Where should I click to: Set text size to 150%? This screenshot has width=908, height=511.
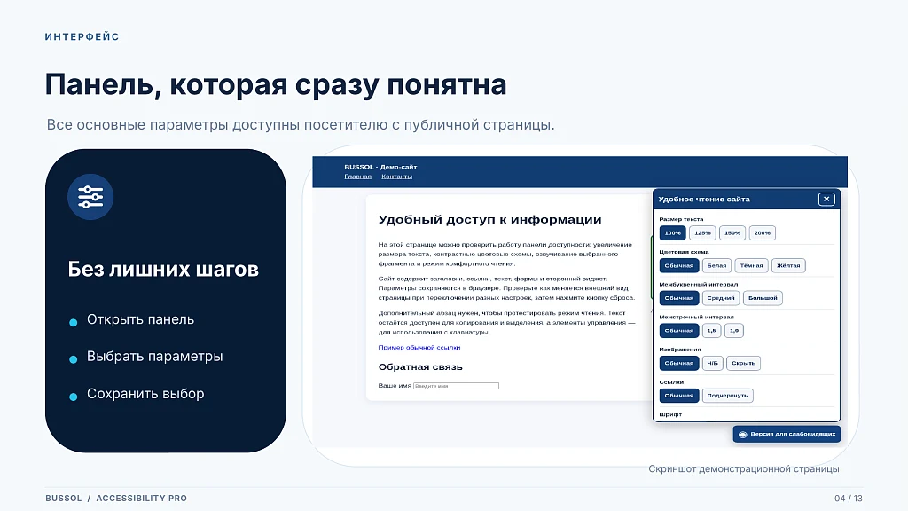(732, 233)
